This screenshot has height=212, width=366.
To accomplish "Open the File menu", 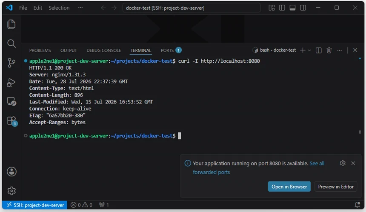I will pos(23,8).
